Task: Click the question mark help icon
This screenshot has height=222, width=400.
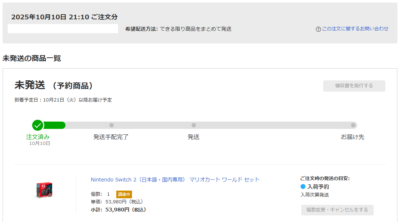Action: [318, 29]
